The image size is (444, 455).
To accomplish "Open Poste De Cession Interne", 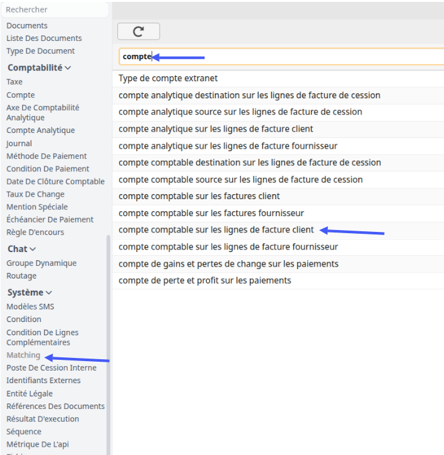I will 51,368.
